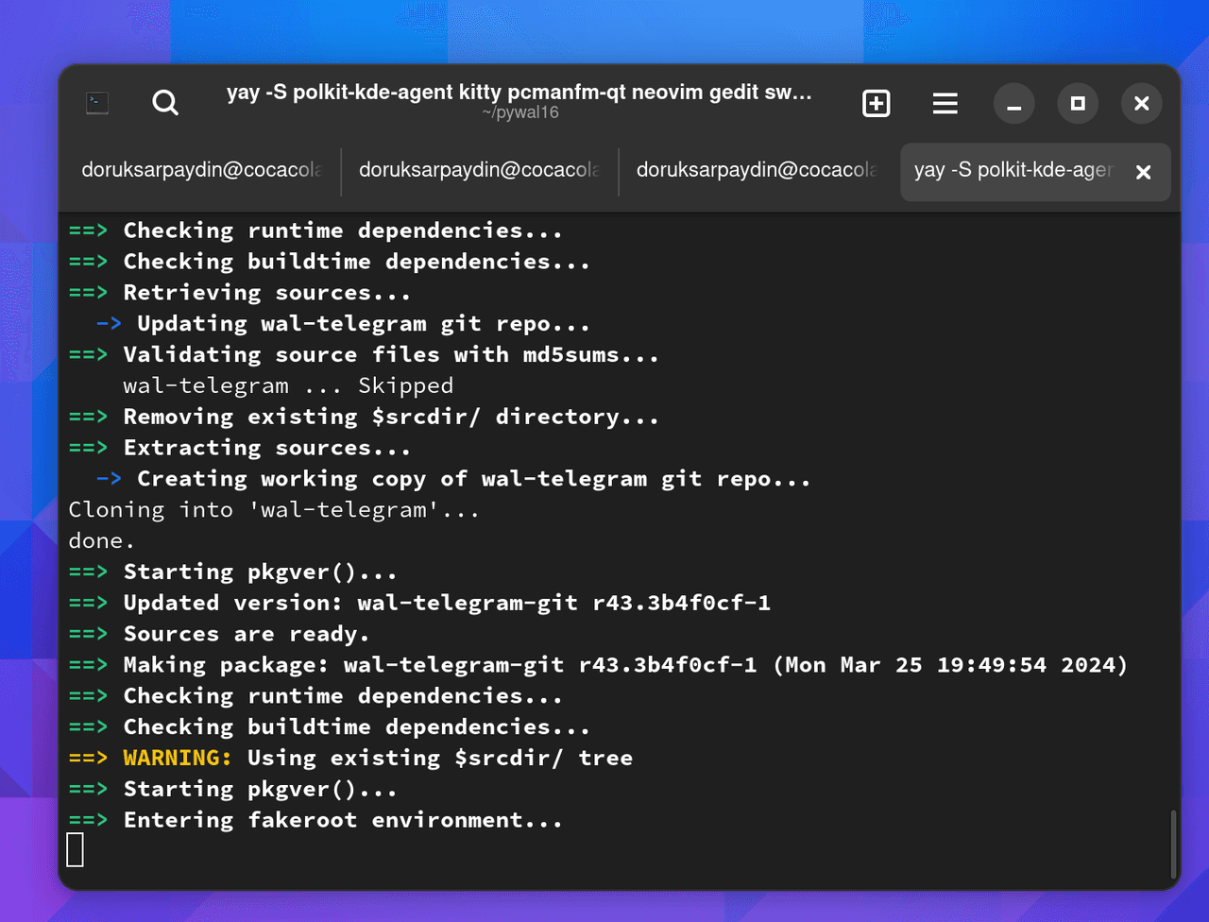1209x922 pixels.
Task: Switch to the second doruksarpaydin@cocacola tab
Action: 479,171
